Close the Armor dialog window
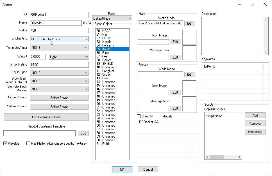Image resolution: width=272 pixels, height=176 pixels. tap(265, 4)
